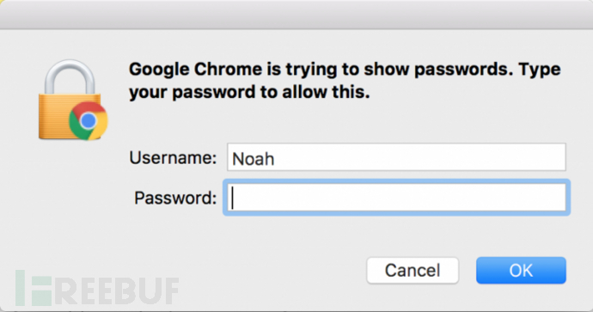Click the silver shackle of the padlock

tap(70, 76)
